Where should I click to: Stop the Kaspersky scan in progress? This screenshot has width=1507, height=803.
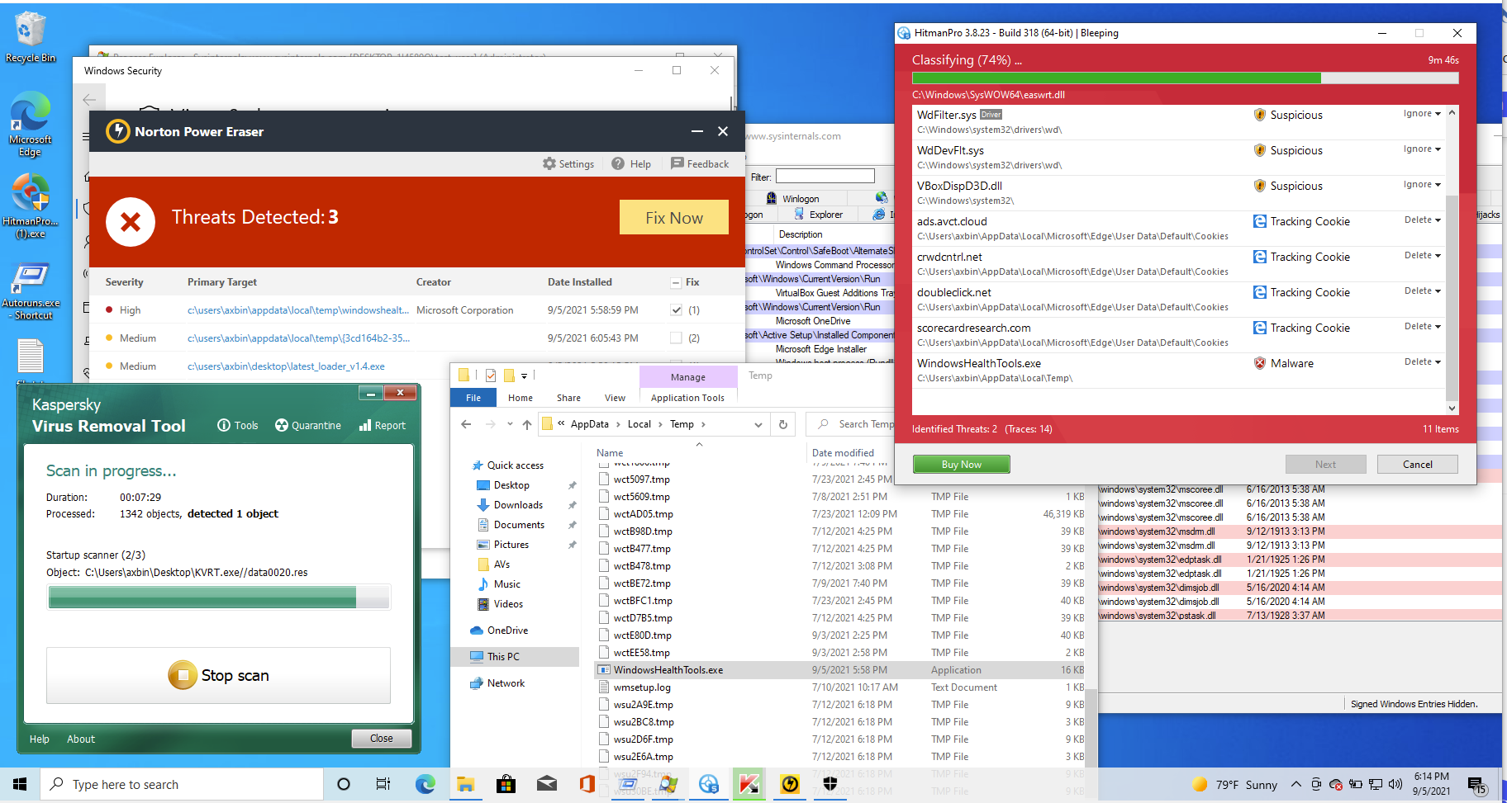[x=218, y=675]
